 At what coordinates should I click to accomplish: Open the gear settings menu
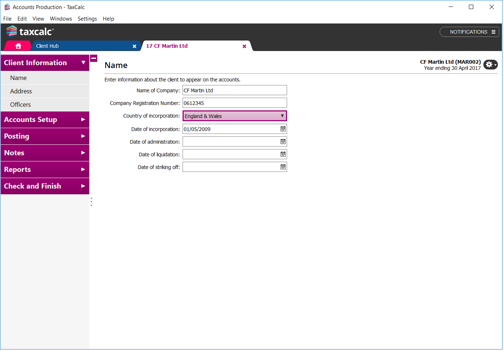click(490, 64)
